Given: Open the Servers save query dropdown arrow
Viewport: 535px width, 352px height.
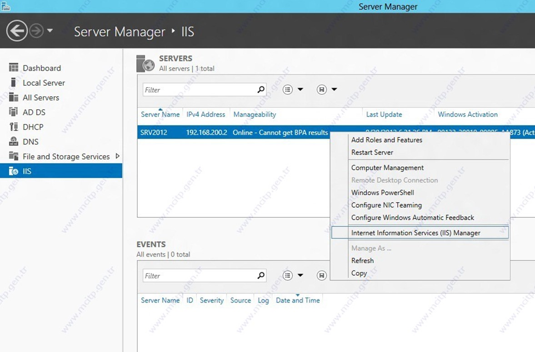Looking at the screenshot, I should [335, 89].
